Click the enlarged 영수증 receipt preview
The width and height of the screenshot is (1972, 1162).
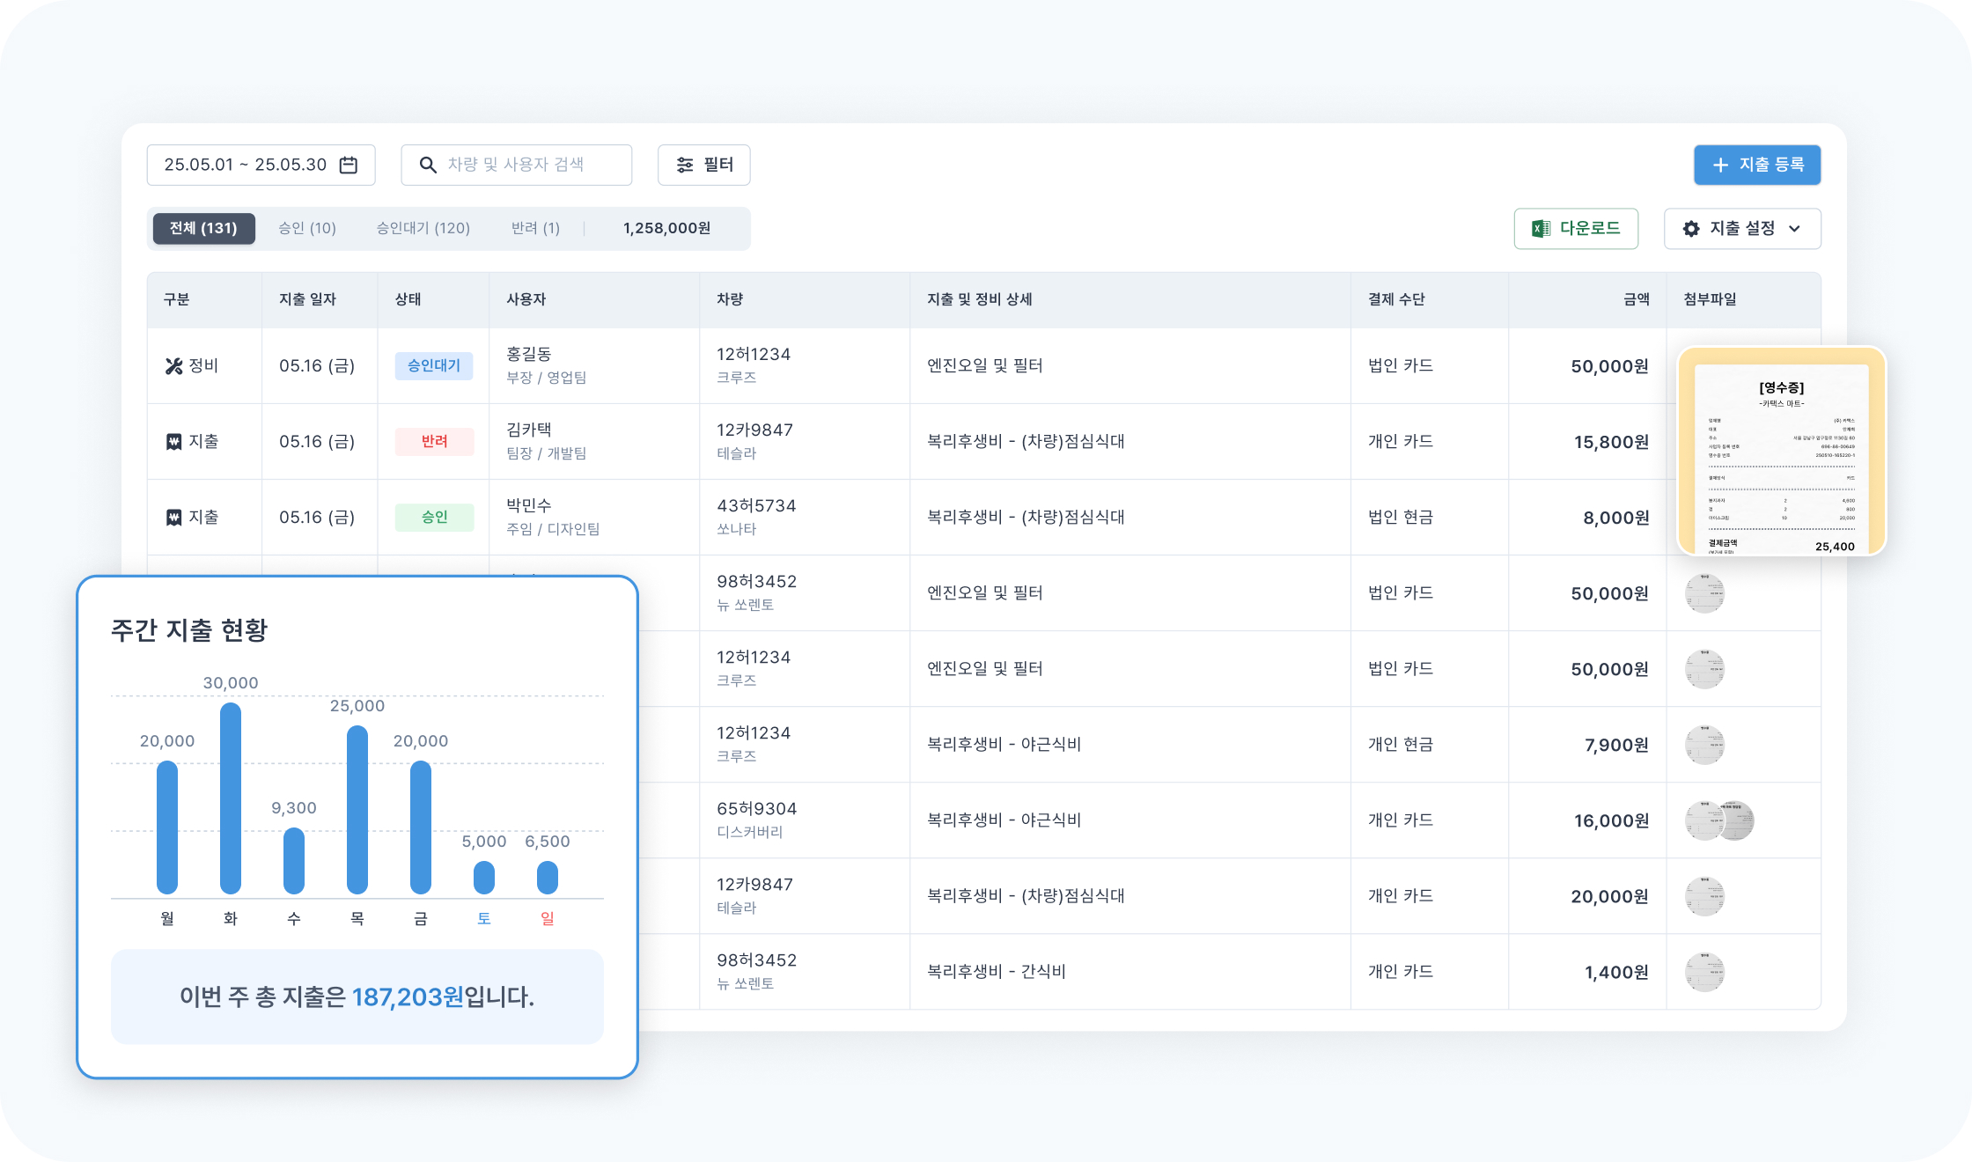[x=1781, y=451]
